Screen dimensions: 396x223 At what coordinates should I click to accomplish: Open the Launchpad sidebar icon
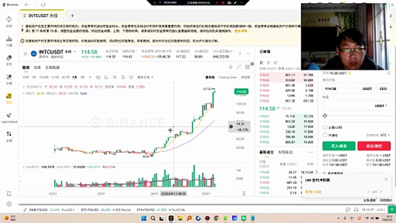point(9,116)
